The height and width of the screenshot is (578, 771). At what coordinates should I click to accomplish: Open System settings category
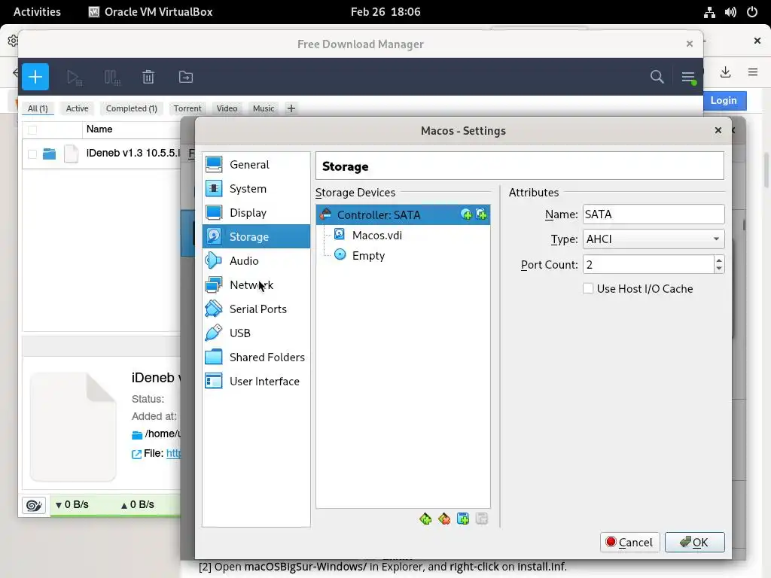(256, 188)
